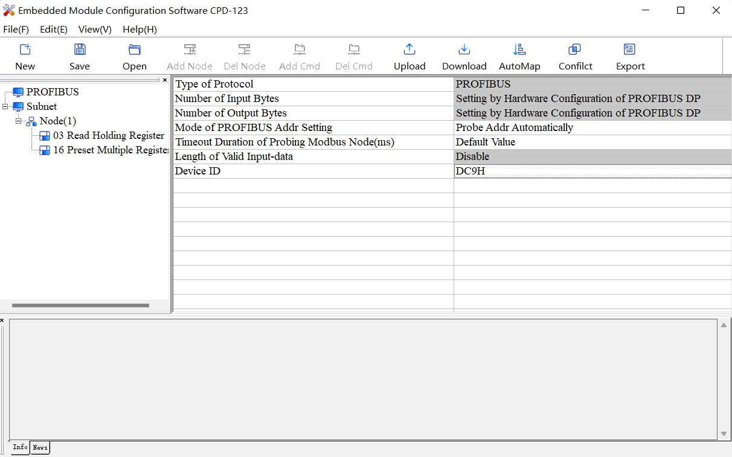Open the Mode of PROFIBUS Addr Setting value
Viewport: 732px width, 457px height.
coord(592,127)
